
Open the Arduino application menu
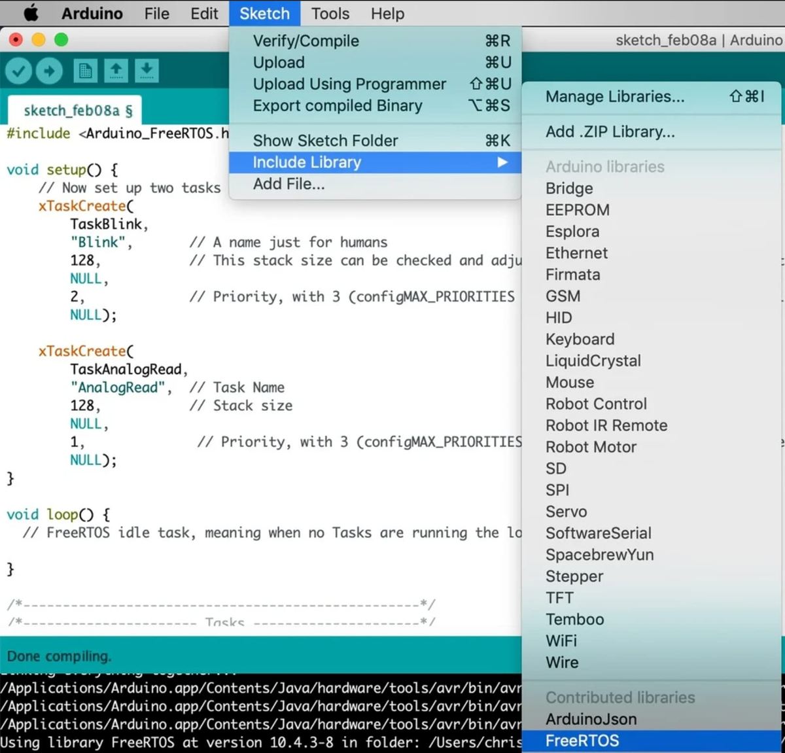(x=92, y=13)
